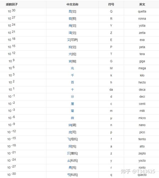Screen dimensions: 159x178
Task: Click the 乘数因子 column header
Action: click(12, 5)
